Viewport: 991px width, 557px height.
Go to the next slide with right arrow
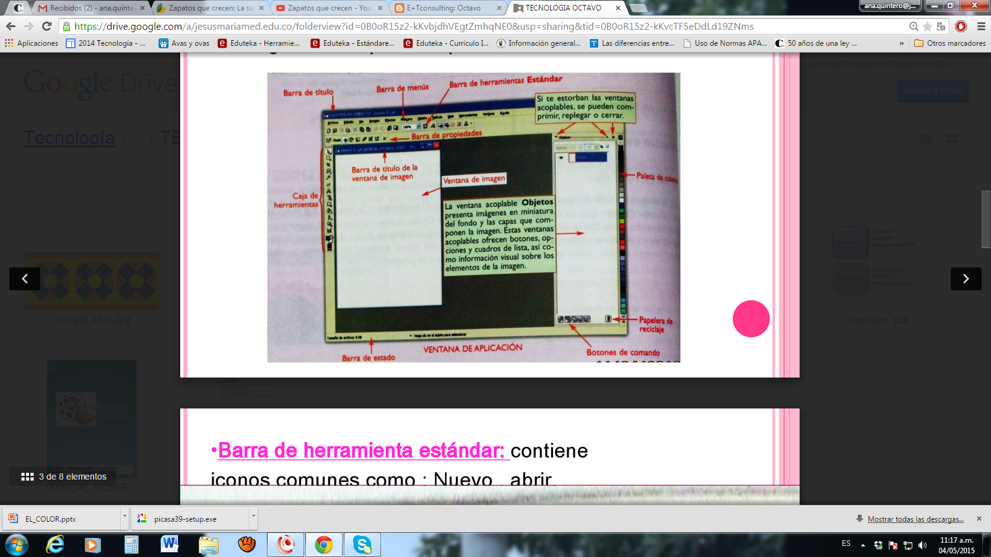click(966, 279)
